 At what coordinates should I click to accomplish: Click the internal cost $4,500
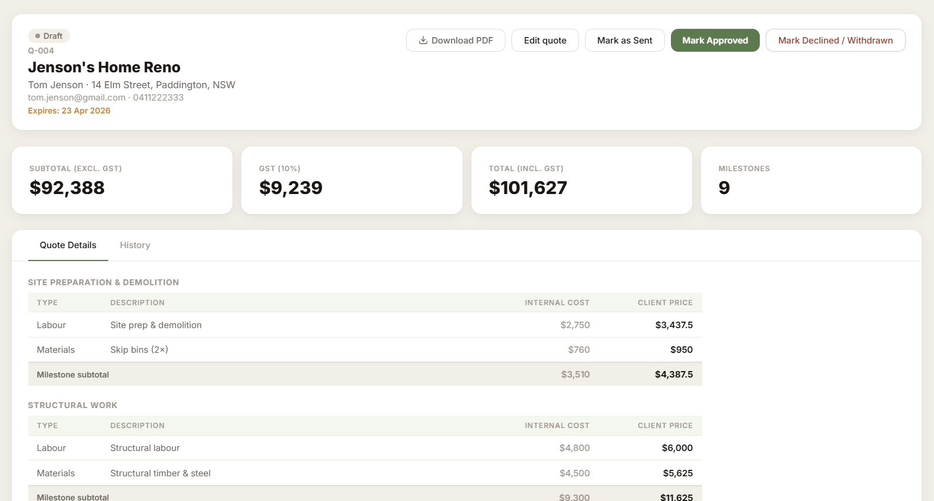[x=574, y=473]
